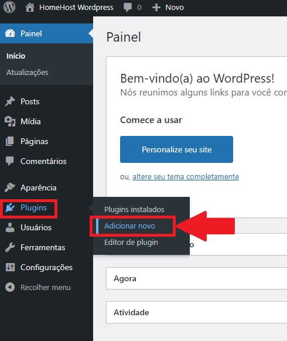Click the Comece a usar subheading
Screen dimensions: 287x341
click(151, 120)
